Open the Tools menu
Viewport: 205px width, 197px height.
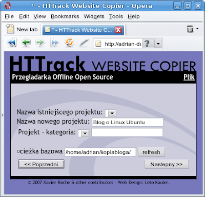(116, 16)
